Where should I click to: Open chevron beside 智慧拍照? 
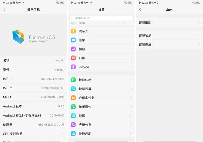[199, 22]
